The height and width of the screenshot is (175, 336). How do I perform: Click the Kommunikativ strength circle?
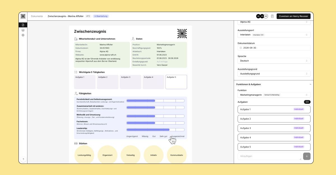point(177,155)
